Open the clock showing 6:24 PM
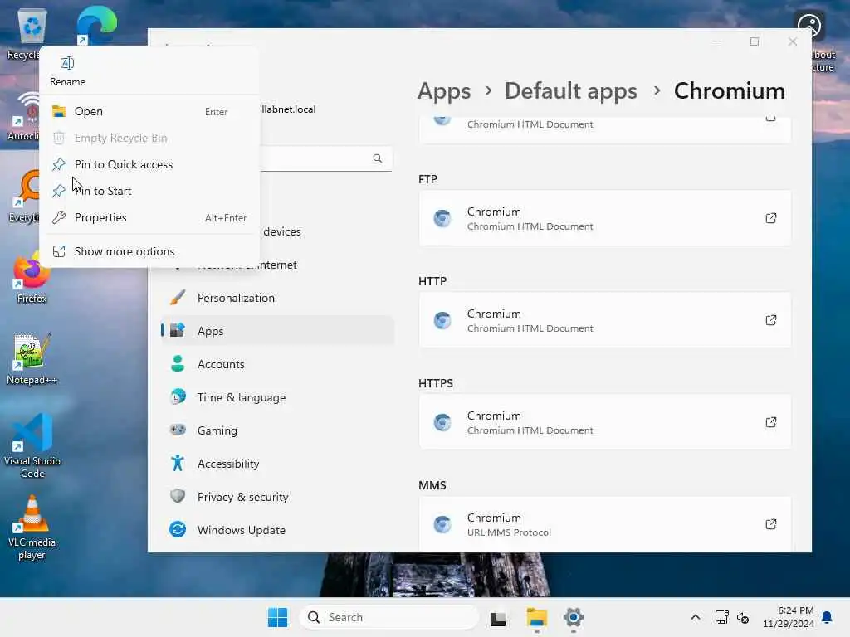This screenshot has width=850, height=637. point(789,617)
